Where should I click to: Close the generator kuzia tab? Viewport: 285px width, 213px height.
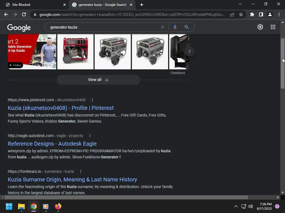(x=131, y=5)
